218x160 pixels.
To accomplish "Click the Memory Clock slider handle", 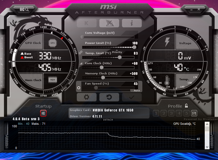I will coord(103,78).
